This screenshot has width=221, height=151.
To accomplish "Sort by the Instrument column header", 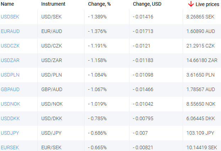I will point(53,4).
